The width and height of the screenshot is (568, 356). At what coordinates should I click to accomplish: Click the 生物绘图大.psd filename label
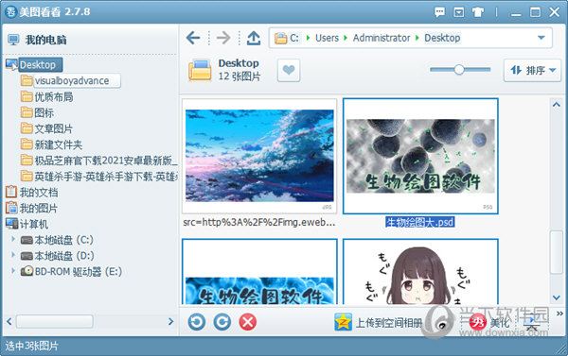point(420,222)
